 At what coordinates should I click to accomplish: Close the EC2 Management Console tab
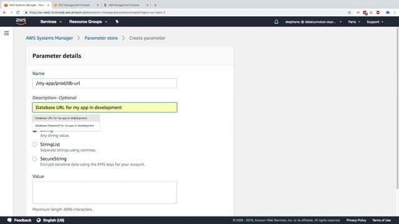tap(98, 5)
